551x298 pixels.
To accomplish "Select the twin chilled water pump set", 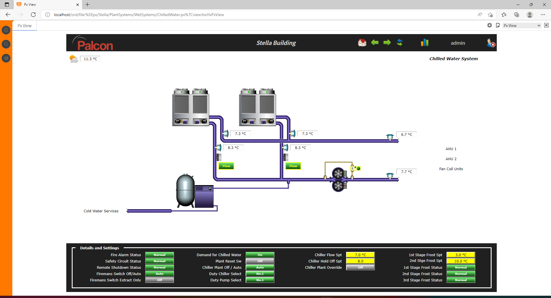I will point(339,180).
